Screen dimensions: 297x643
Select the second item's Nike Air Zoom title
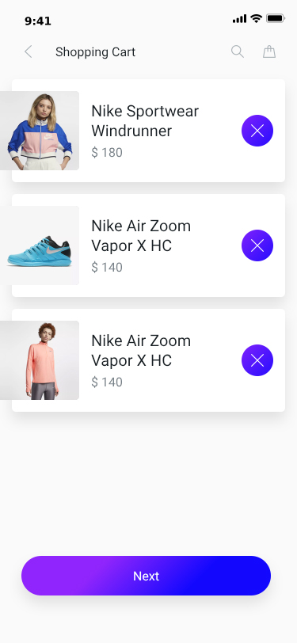click(141, 236)
